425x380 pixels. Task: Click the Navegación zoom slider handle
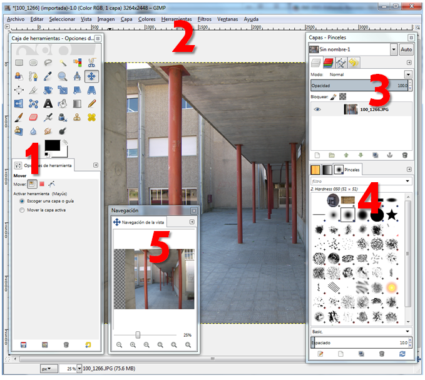click(x=138, y=335)
